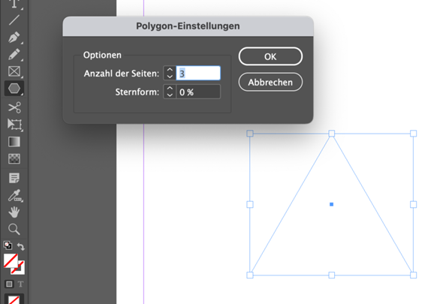Select the Gradient Swatch tool
Screen dimensions: 443x304
(x=14, y=142)
